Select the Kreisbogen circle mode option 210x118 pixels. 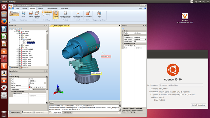tap(46, 12)
